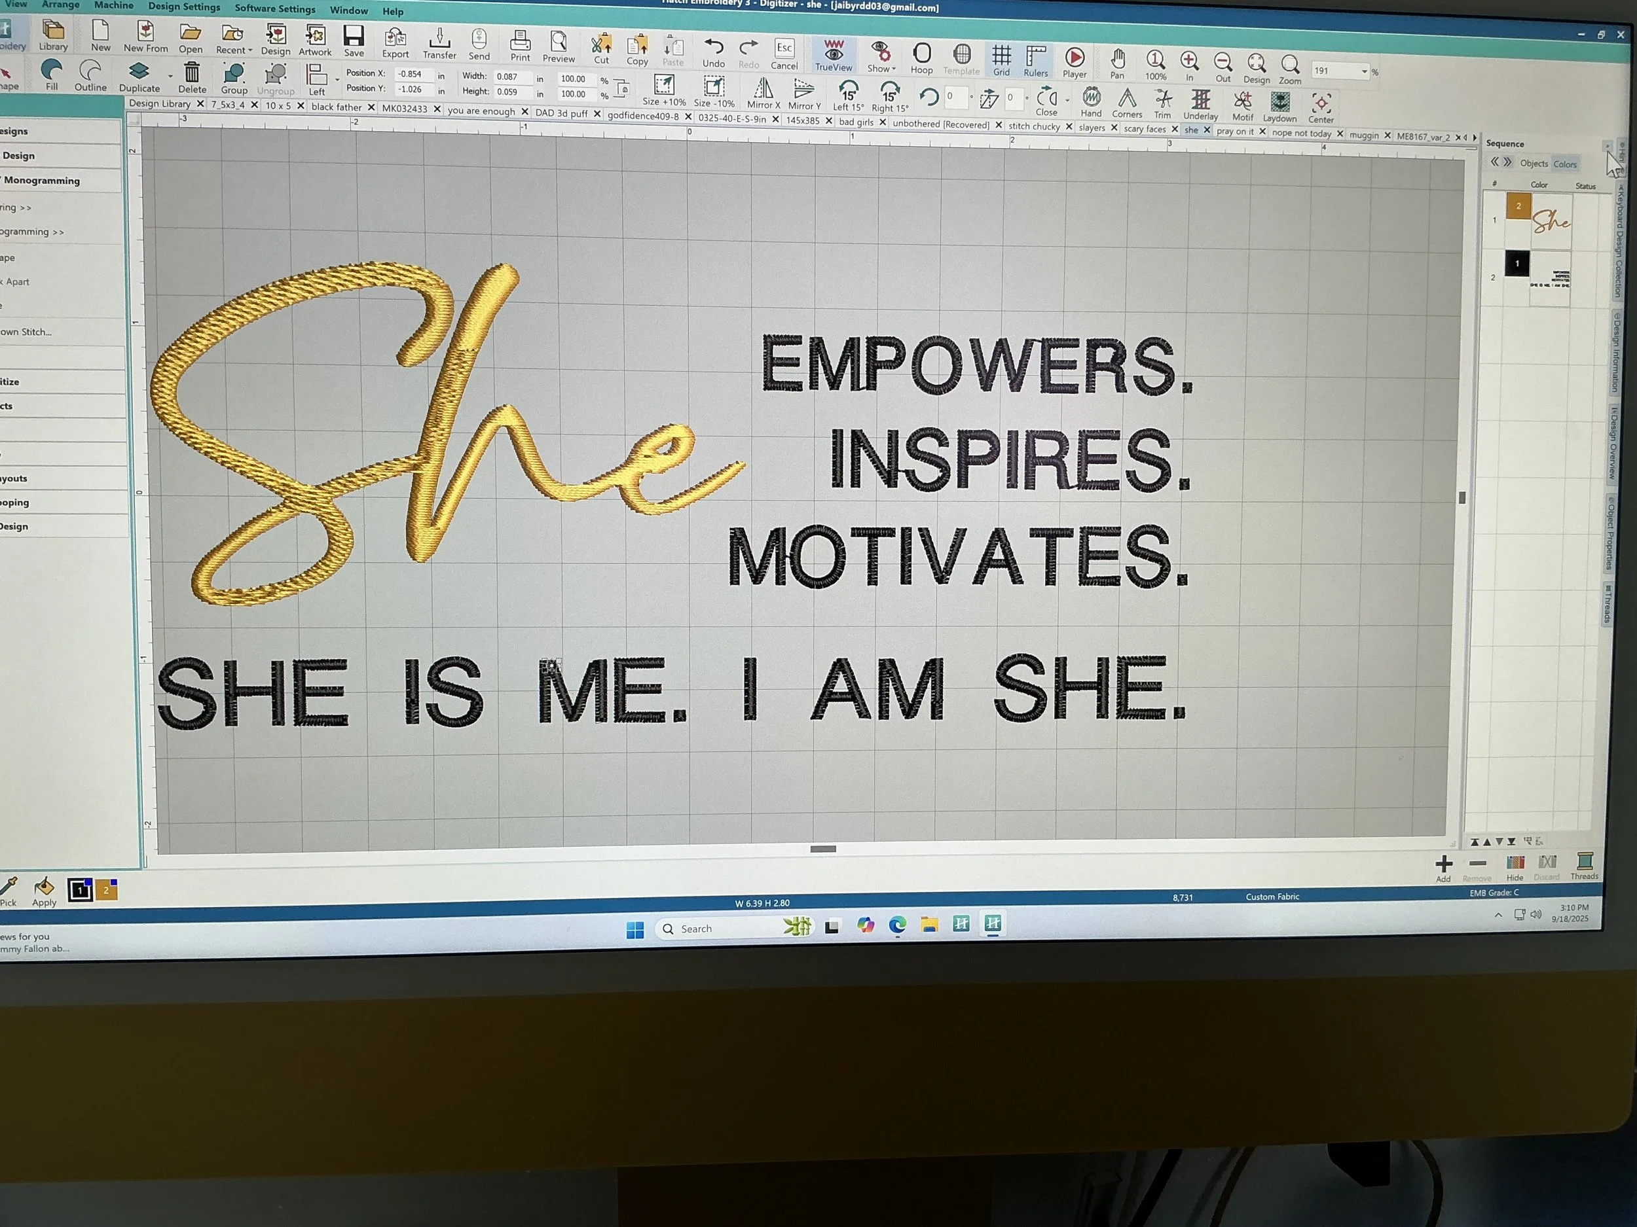Click the Colors button in Sequence panel
Viewport: 1637px width, 1227px height.
pyautogui.click(x=1564, y=164)
